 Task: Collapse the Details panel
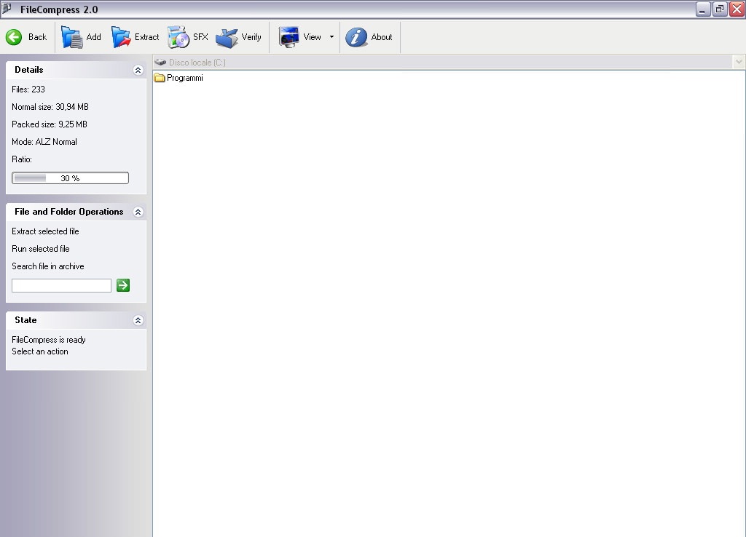(x=138, y=71)
